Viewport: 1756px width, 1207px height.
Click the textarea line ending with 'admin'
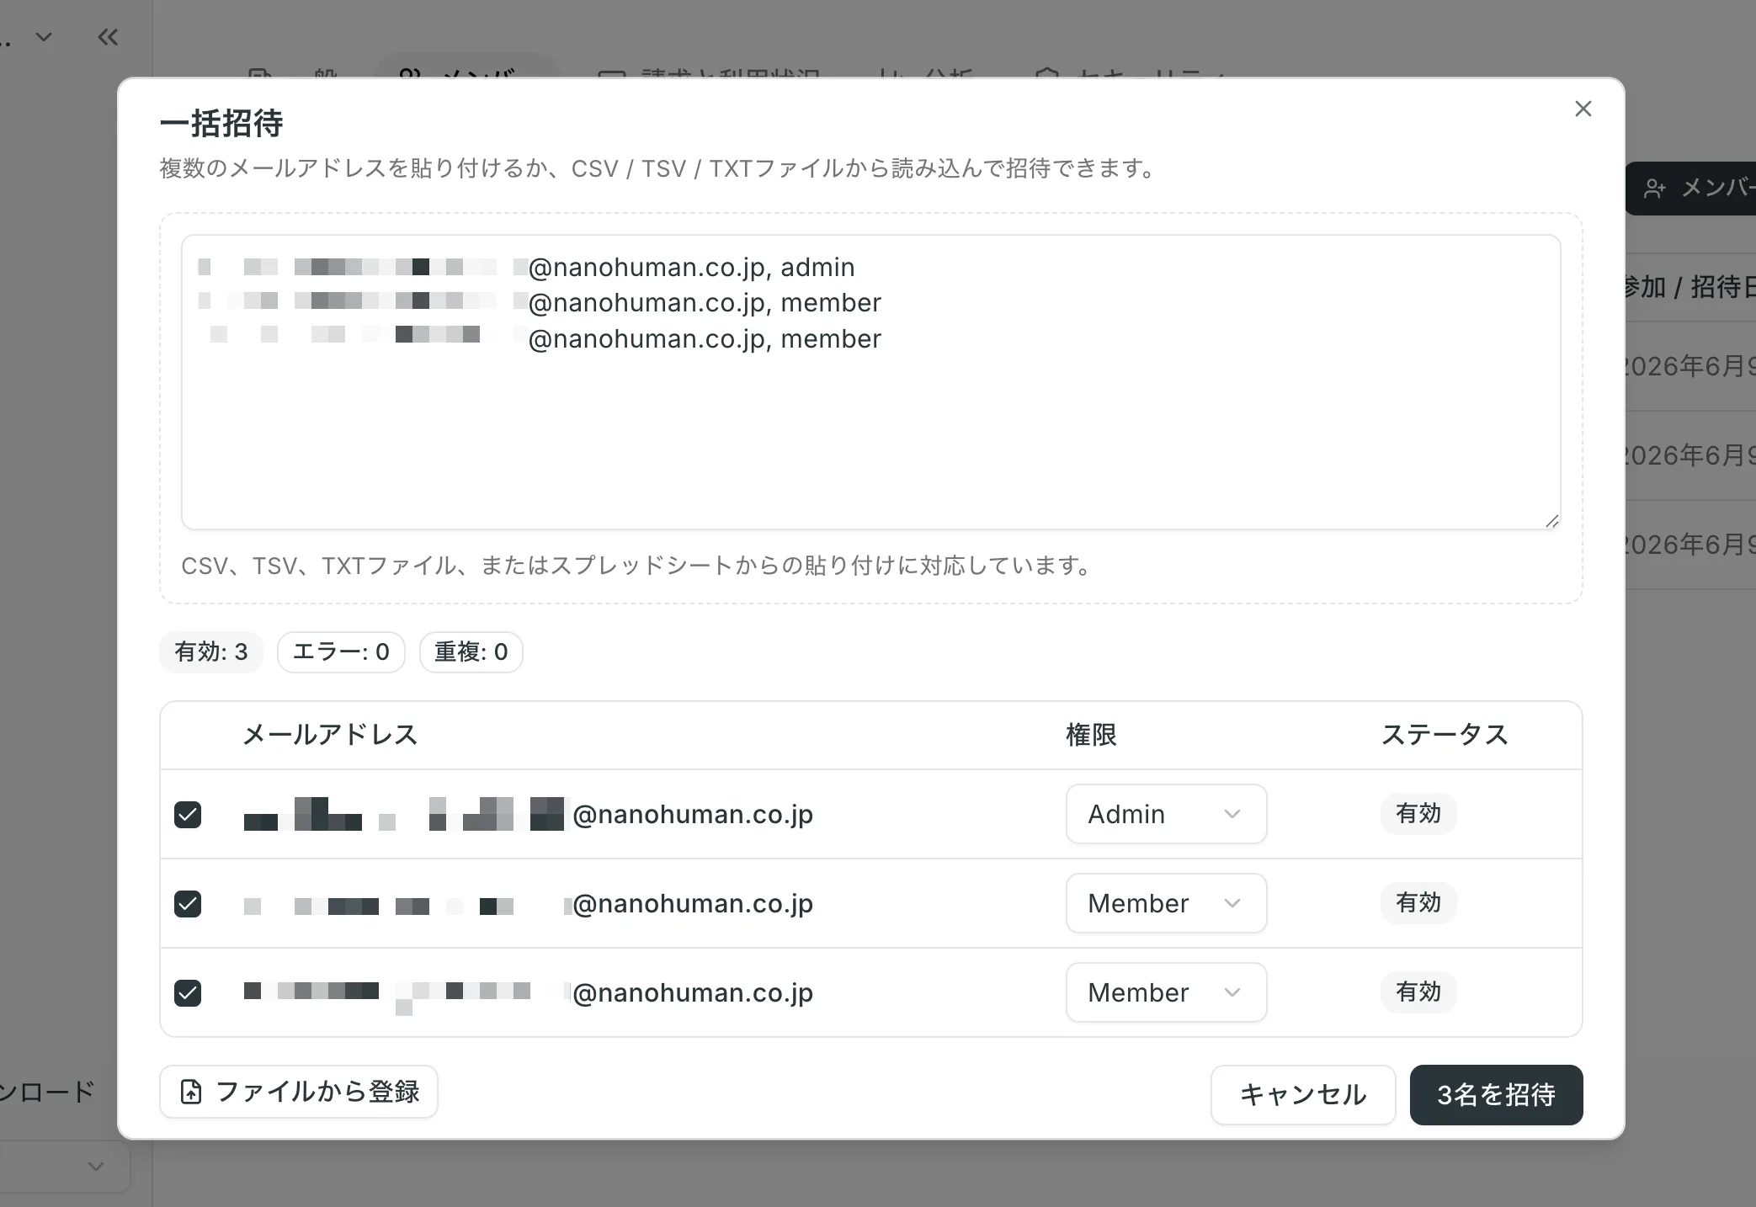(x=527, y=267)
